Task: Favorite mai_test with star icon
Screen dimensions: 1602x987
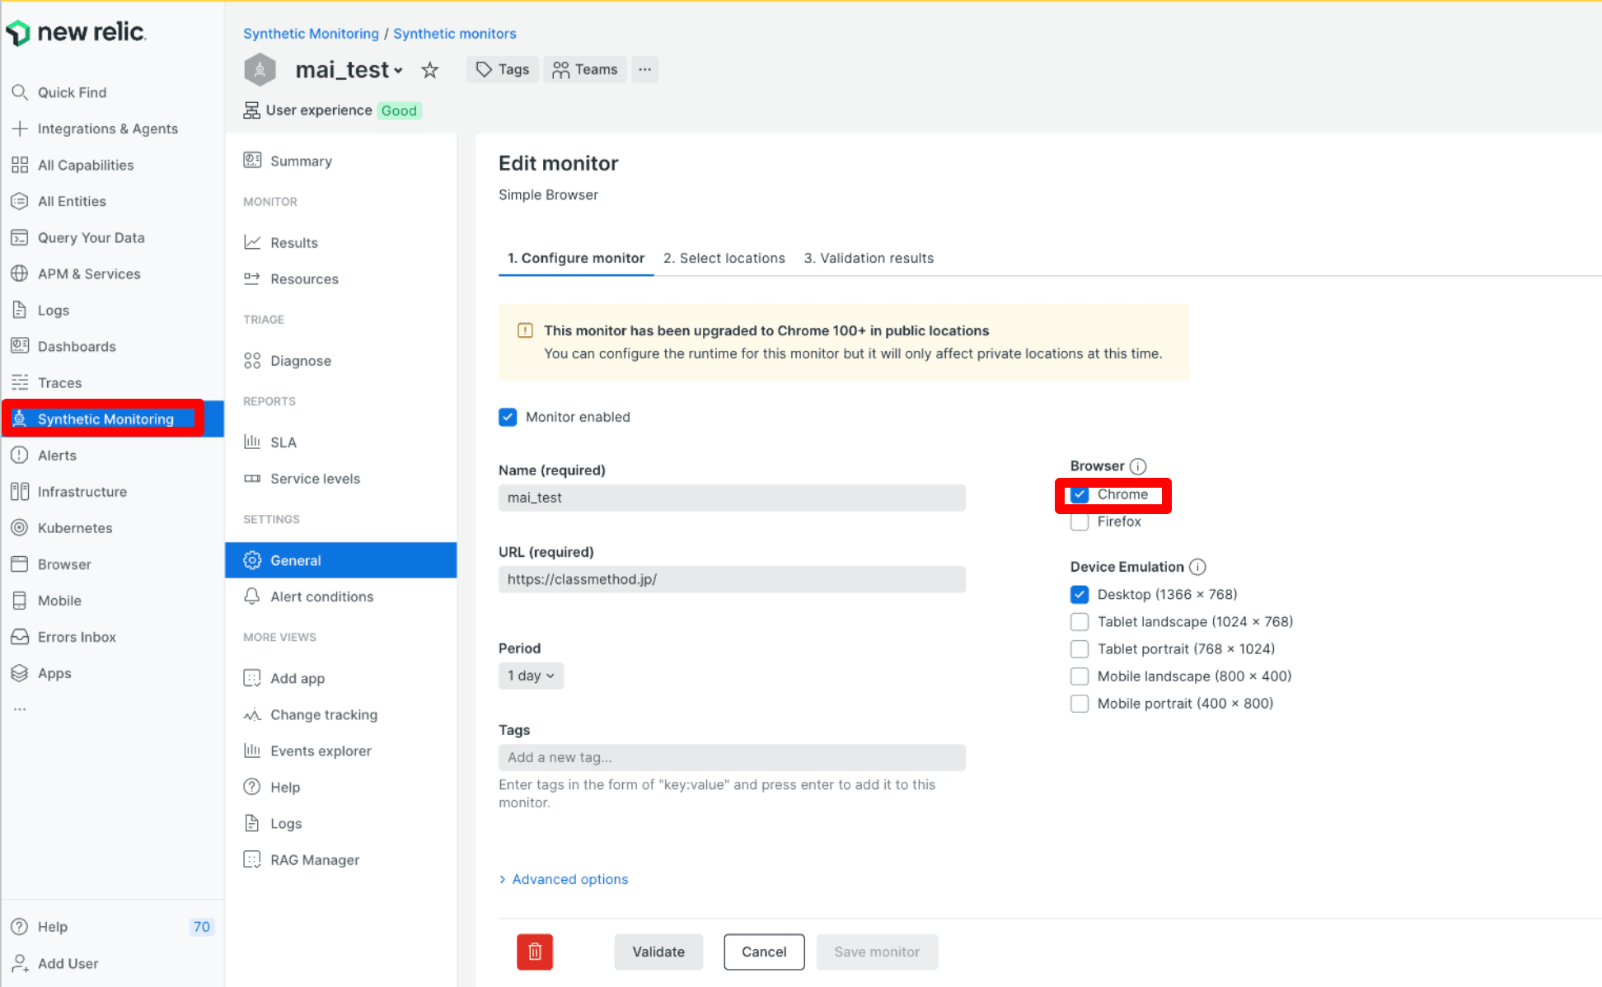Action: pyautogui.click(x=429, y=70)
